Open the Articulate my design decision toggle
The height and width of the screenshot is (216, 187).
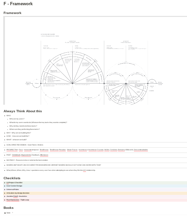[x=5, y=193]
